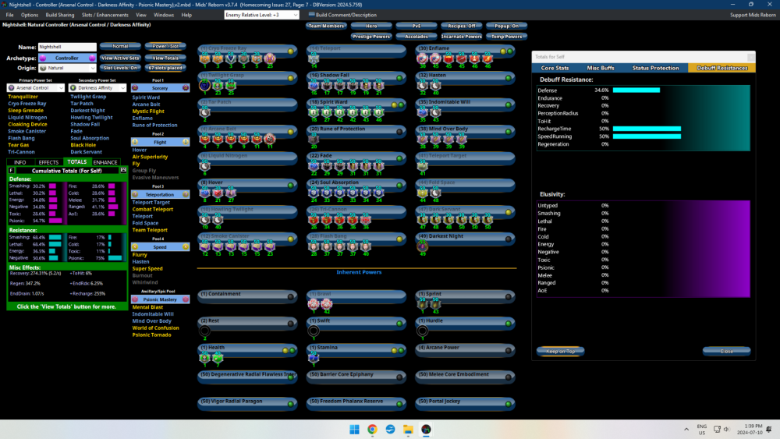Click the first slot of Brawl
The height and width of the screenshot is (439, 780).
pos(314,304)
